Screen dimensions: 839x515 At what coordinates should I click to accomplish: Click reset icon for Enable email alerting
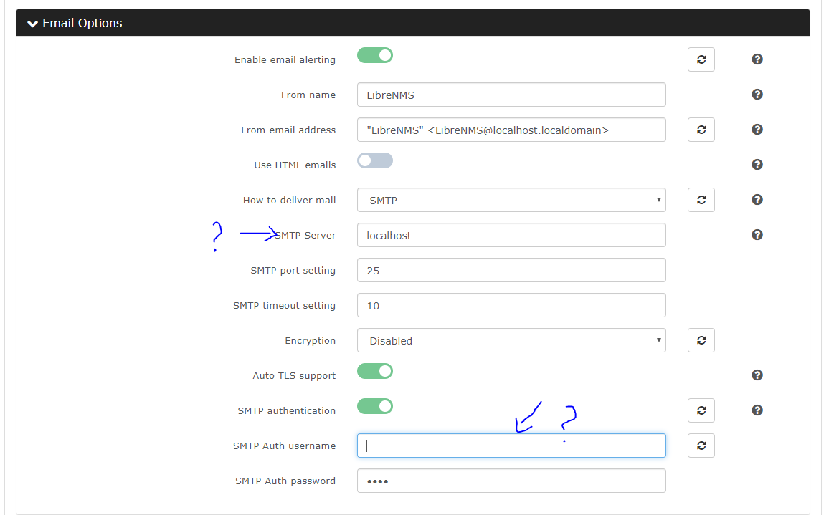coord(701,59)
